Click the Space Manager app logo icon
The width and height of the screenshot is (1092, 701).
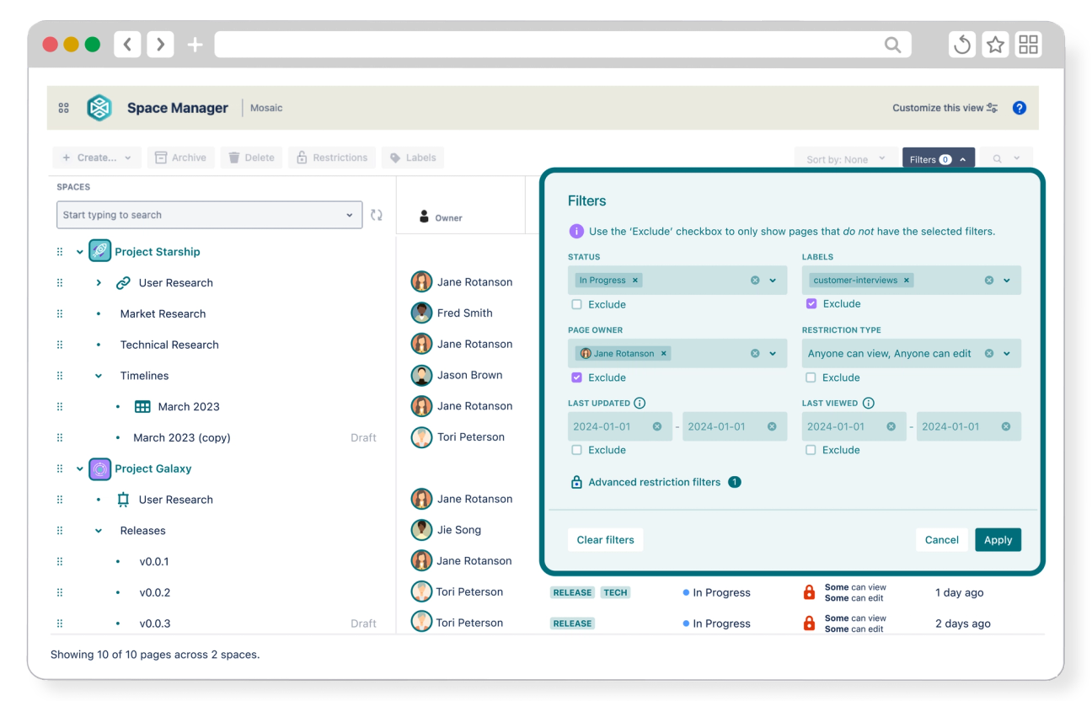(x=99, y=108)
